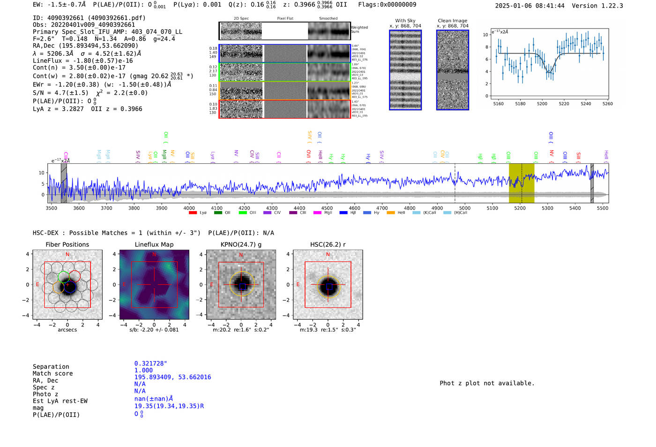Open the HSC(26.2) r cutout
Viewport: 656px width, 447px height.
click(x=328, y=285)
